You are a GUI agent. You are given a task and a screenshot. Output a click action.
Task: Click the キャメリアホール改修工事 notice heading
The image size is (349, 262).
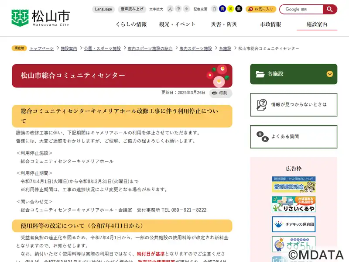pos(122,116)
